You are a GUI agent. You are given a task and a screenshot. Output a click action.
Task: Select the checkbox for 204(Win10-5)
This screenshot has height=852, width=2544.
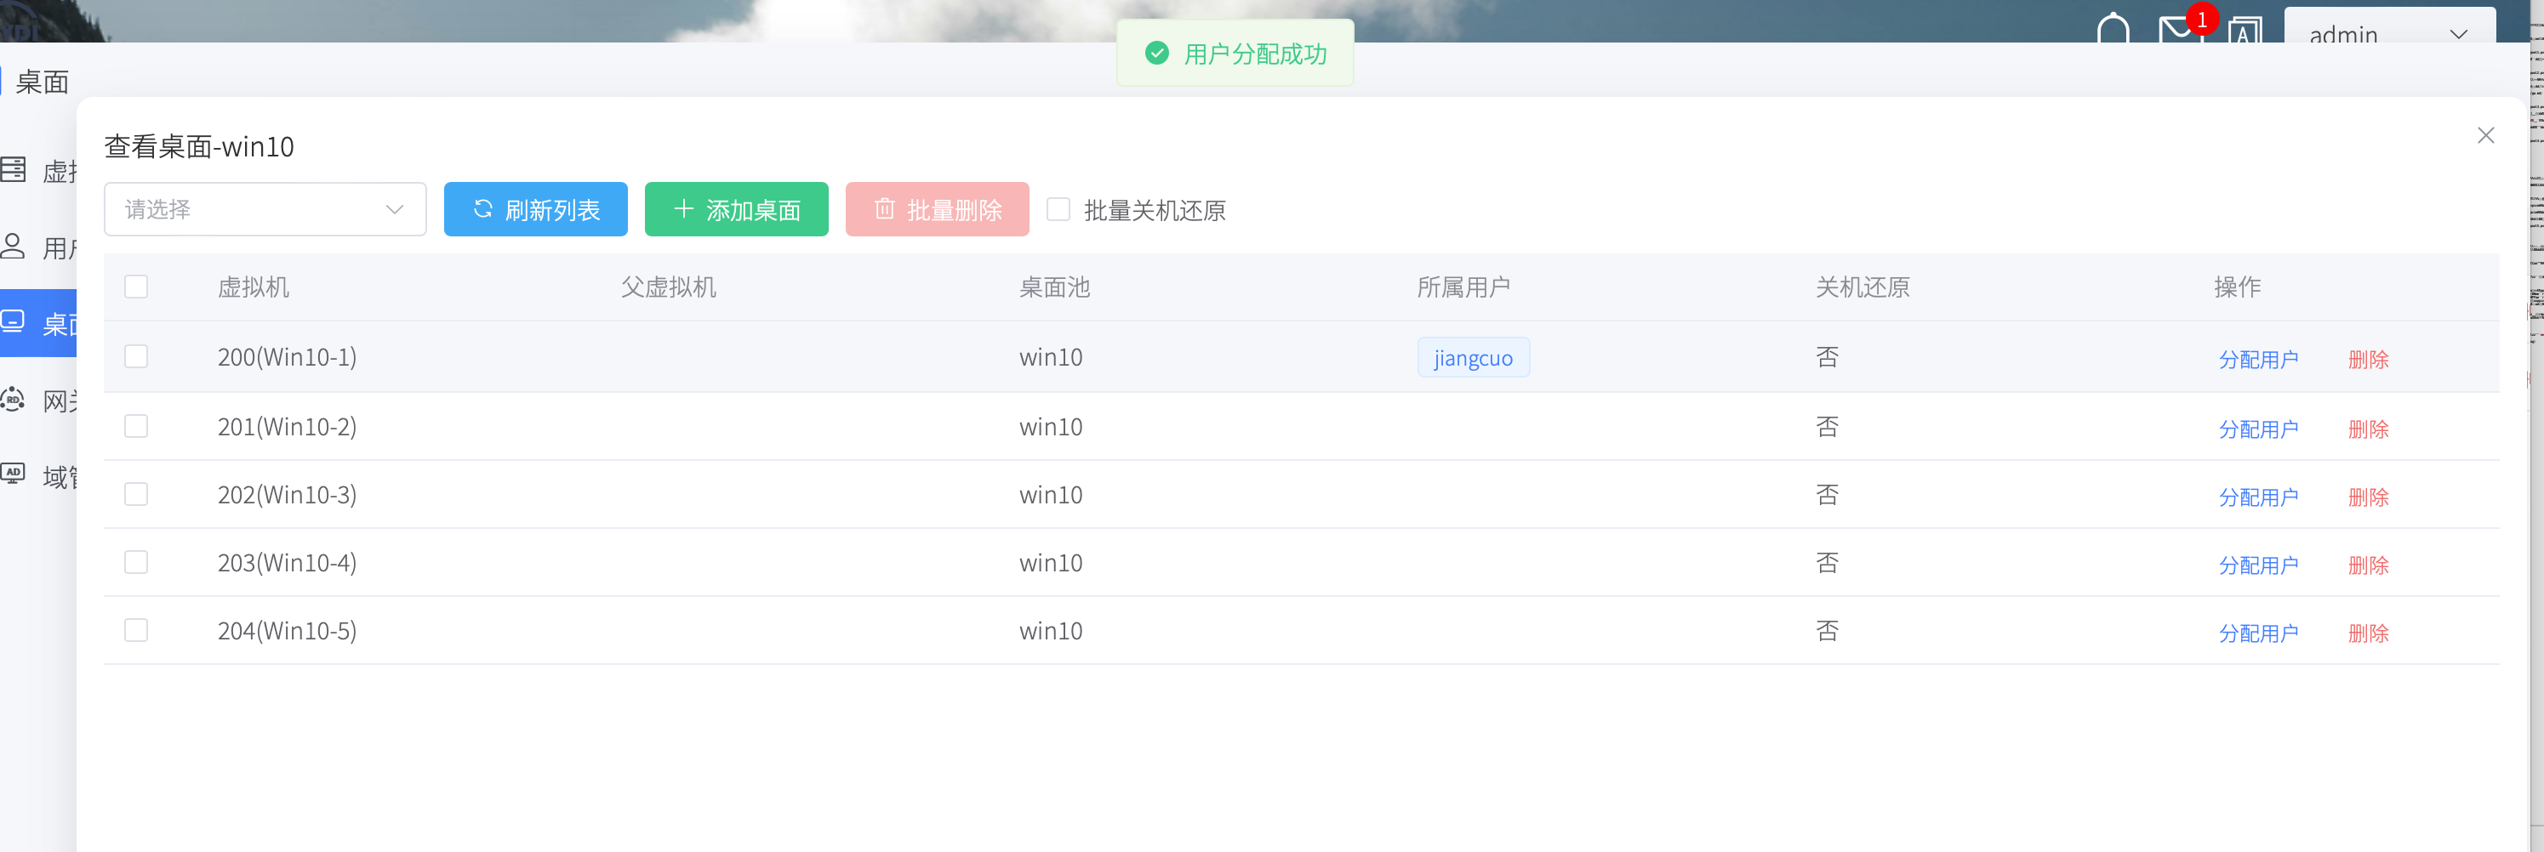[136, 631]
